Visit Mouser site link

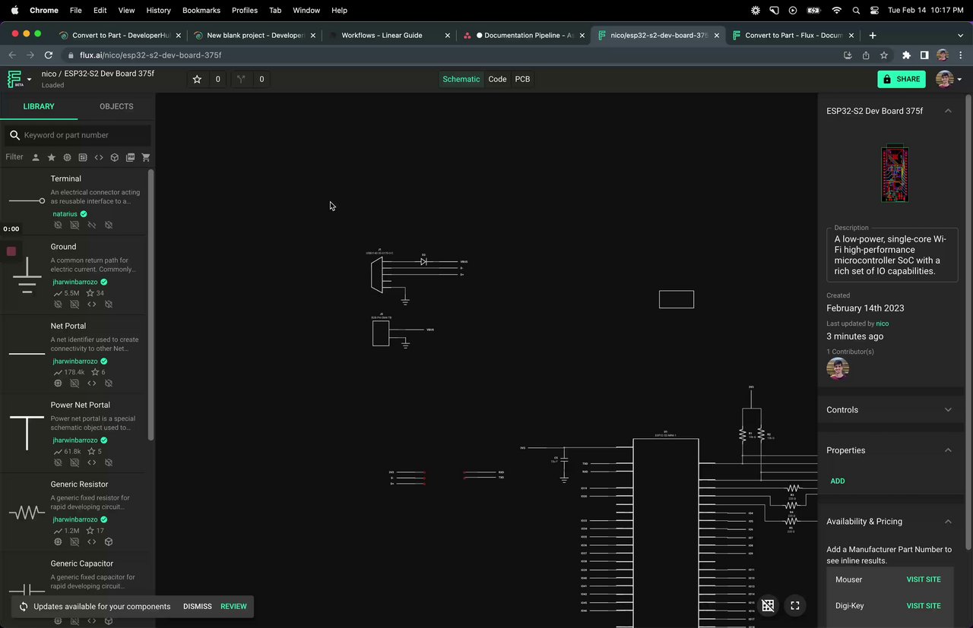coord(924,579)
